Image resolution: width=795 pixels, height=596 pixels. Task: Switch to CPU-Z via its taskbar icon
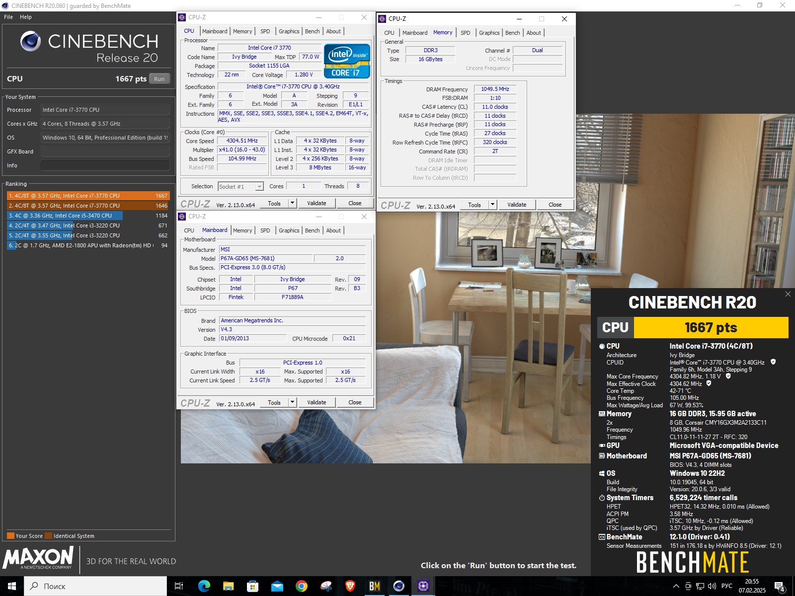(x=423, y=586)
